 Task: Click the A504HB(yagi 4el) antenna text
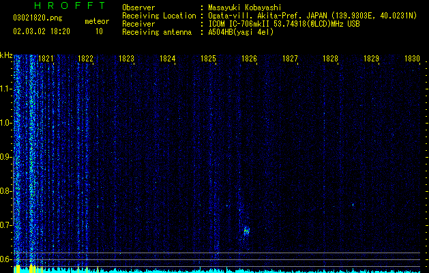[241, 32]
